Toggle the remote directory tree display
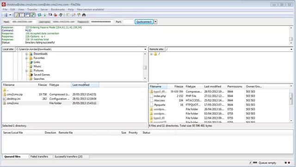The image size is (296, 167). pos(27,15)
